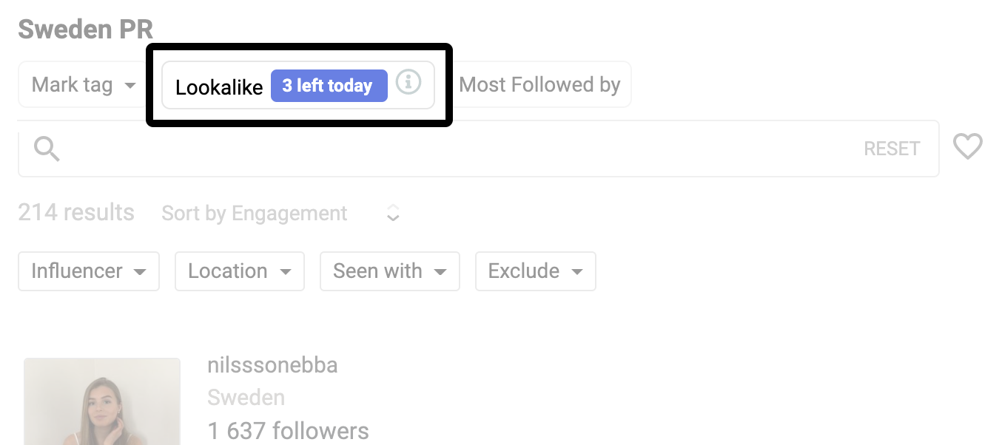999x445 pixels.
Task: Expand the Location filter dropdown
Action: click(240, 271)
